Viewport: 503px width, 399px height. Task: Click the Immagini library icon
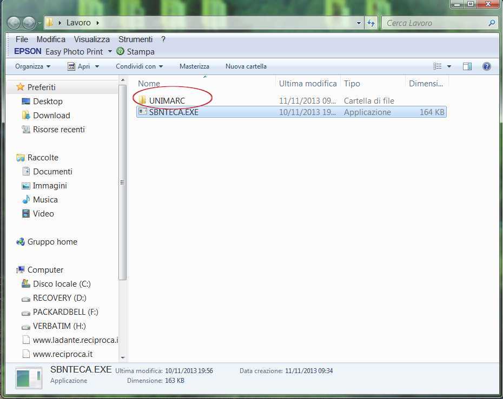(25, 185)
